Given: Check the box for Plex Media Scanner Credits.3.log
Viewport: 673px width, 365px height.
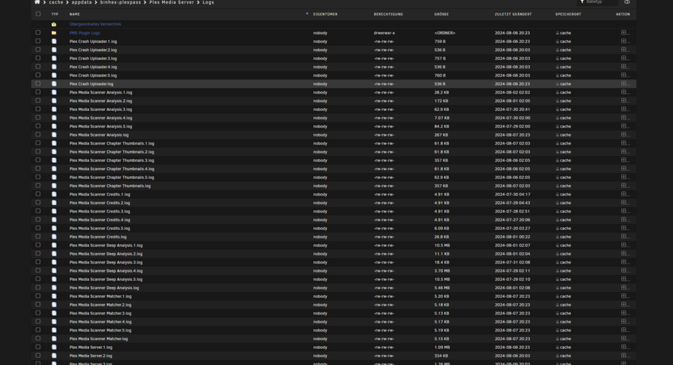Looking at the screenshot, I should [38, 211].
